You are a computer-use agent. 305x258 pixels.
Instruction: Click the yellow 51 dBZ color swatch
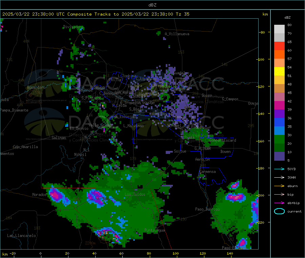[x=279, y=72]
